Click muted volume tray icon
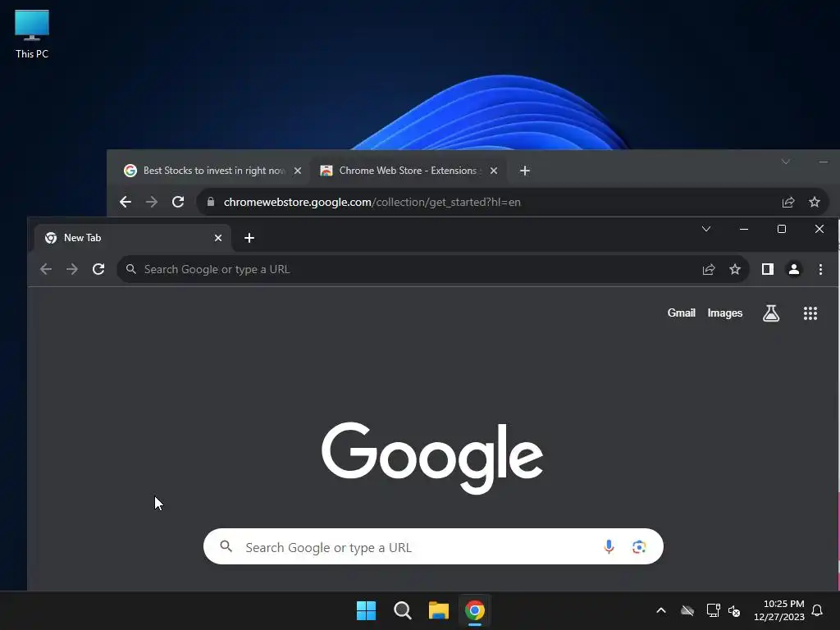The image size is (840, 630). tap(734, 610)
